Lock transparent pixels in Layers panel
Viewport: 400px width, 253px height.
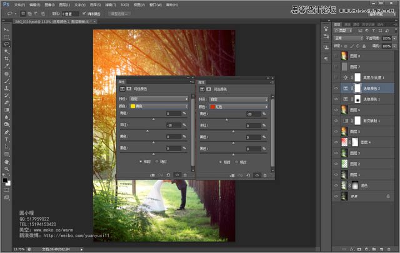coord(346,46)
